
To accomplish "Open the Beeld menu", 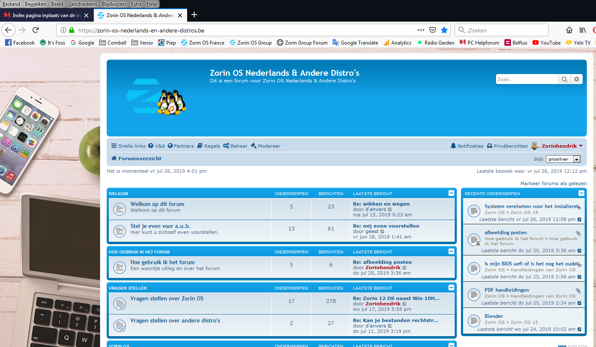I will click(x=57, y=4).
